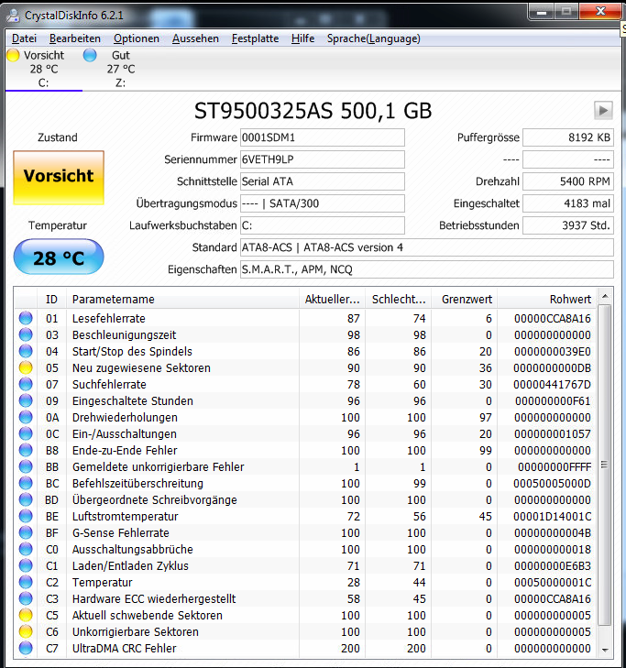Click scrollbar down arrow of SMART list
The image size is (626, 668).
pyautogui.click(x=605, y=650)
